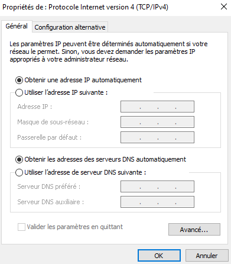Click the Adresse IP input field
The width and height of the screenshot is (231, 264).
pyautogui.click(x=157, y=107)
